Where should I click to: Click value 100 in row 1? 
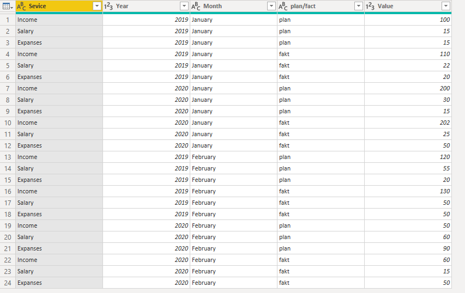(x=408, y=20)
